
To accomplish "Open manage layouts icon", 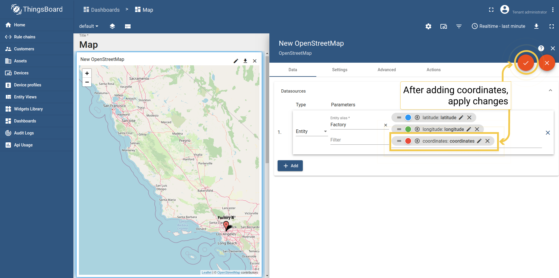I will pos(128,26).
